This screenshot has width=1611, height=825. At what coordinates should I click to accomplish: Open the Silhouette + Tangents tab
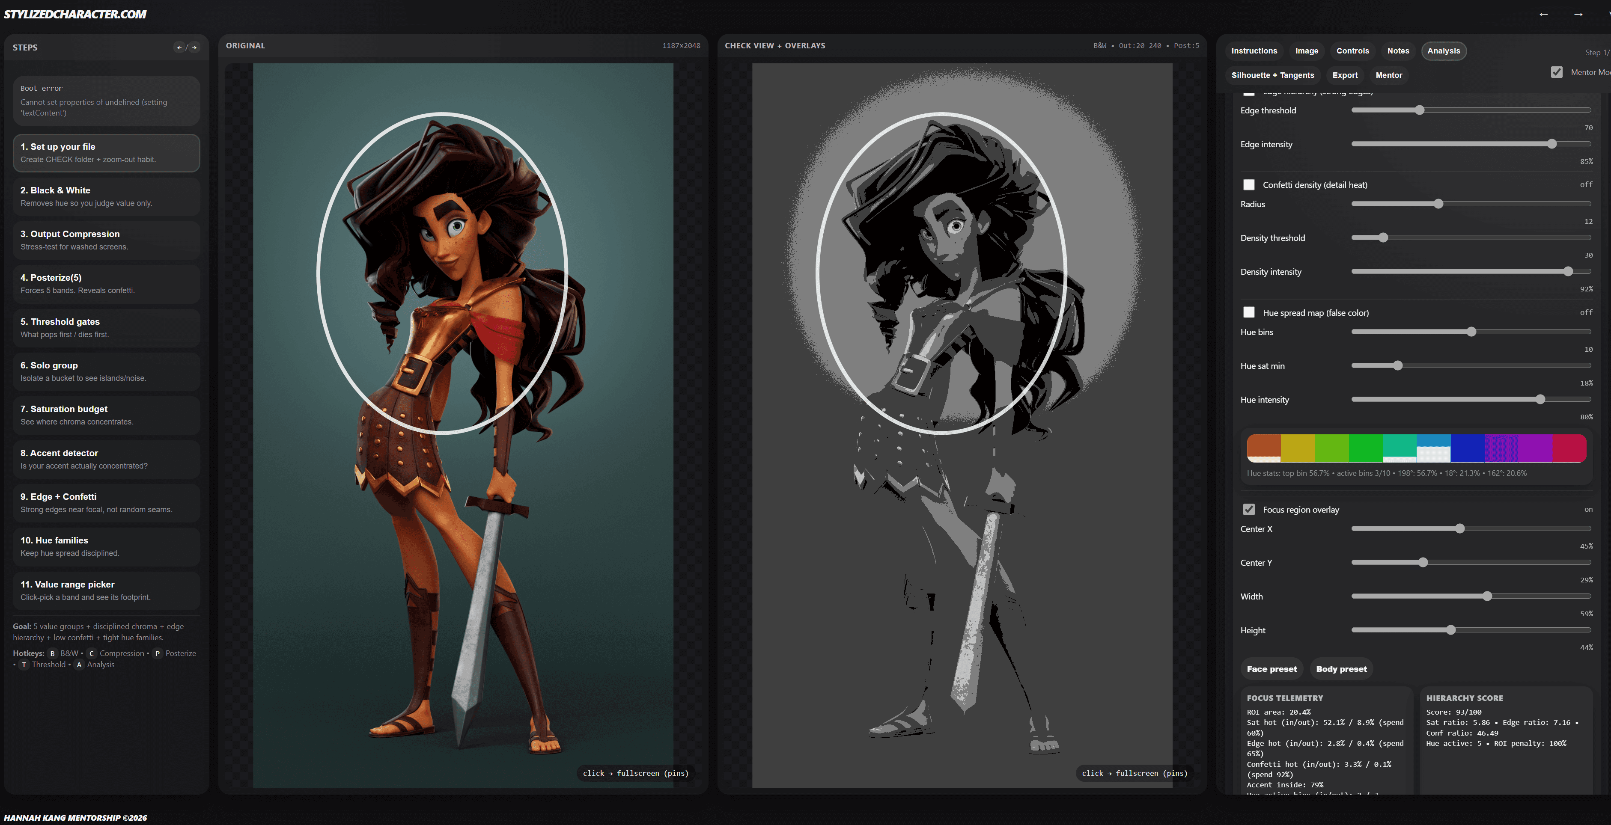pos(1272,75)
